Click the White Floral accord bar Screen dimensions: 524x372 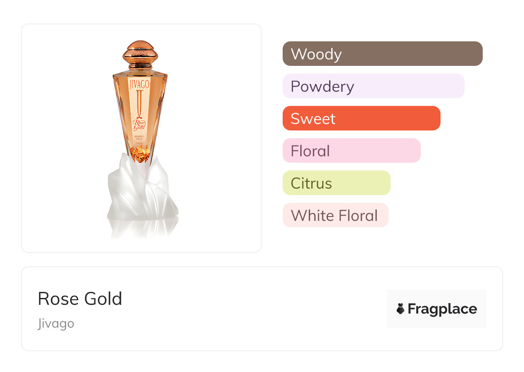click(335, 215)
